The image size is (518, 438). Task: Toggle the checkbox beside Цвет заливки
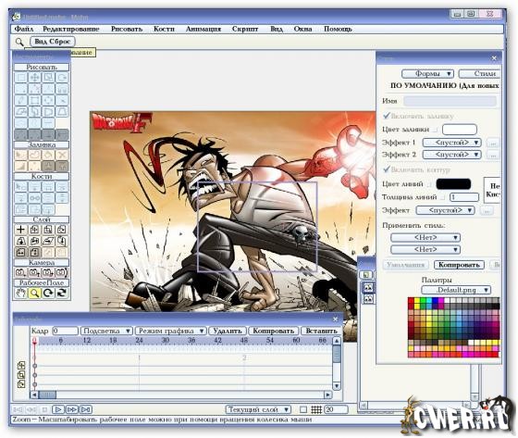[x=435, y=130]
